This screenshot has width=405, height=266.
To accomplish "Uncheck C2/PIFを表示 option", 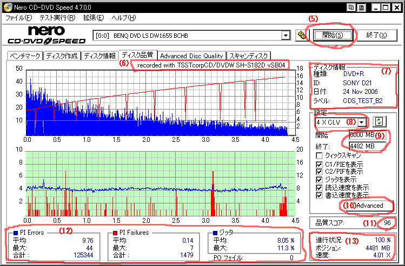I will click(x=320, y=172).
